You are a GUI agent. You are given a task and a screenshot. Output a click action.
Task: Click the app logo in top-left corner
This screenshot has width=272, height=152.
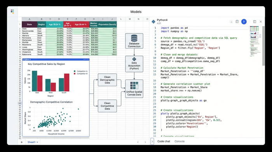click(x=12, y=12)
